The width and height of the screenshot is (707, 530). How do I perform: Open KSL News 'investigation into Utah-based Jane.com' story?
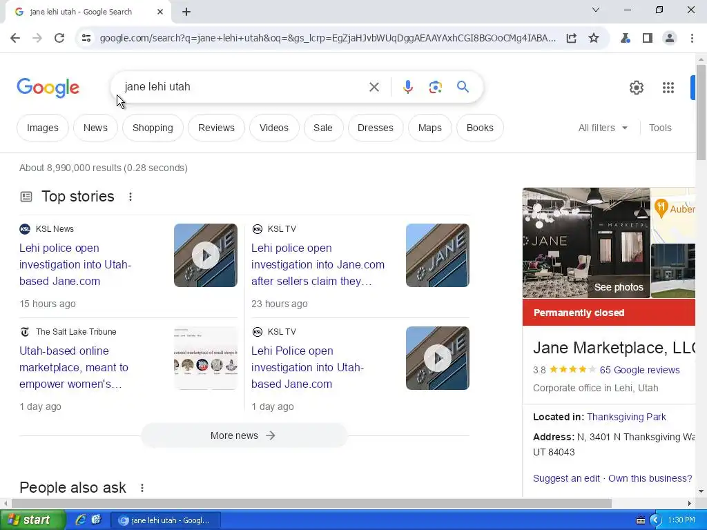tap(75, 264)
